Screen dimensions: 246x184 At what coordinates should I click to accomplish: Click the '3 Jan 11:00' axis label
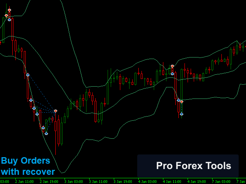[98, 182]
